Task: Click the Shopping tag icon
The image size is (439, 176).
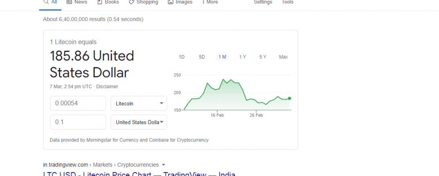Action: click(131, 2)
